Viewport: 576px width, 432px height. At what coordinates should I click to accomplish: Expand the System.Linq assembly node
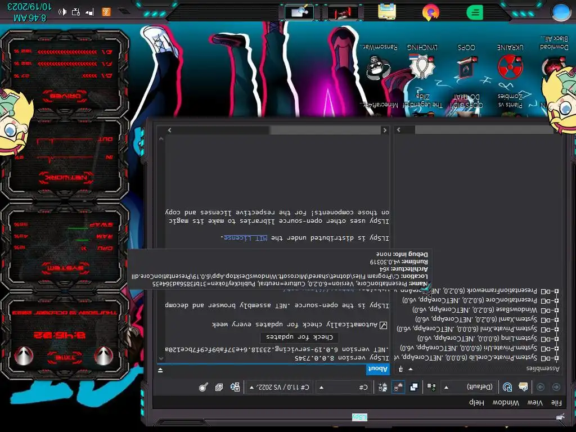pos(556,339)
